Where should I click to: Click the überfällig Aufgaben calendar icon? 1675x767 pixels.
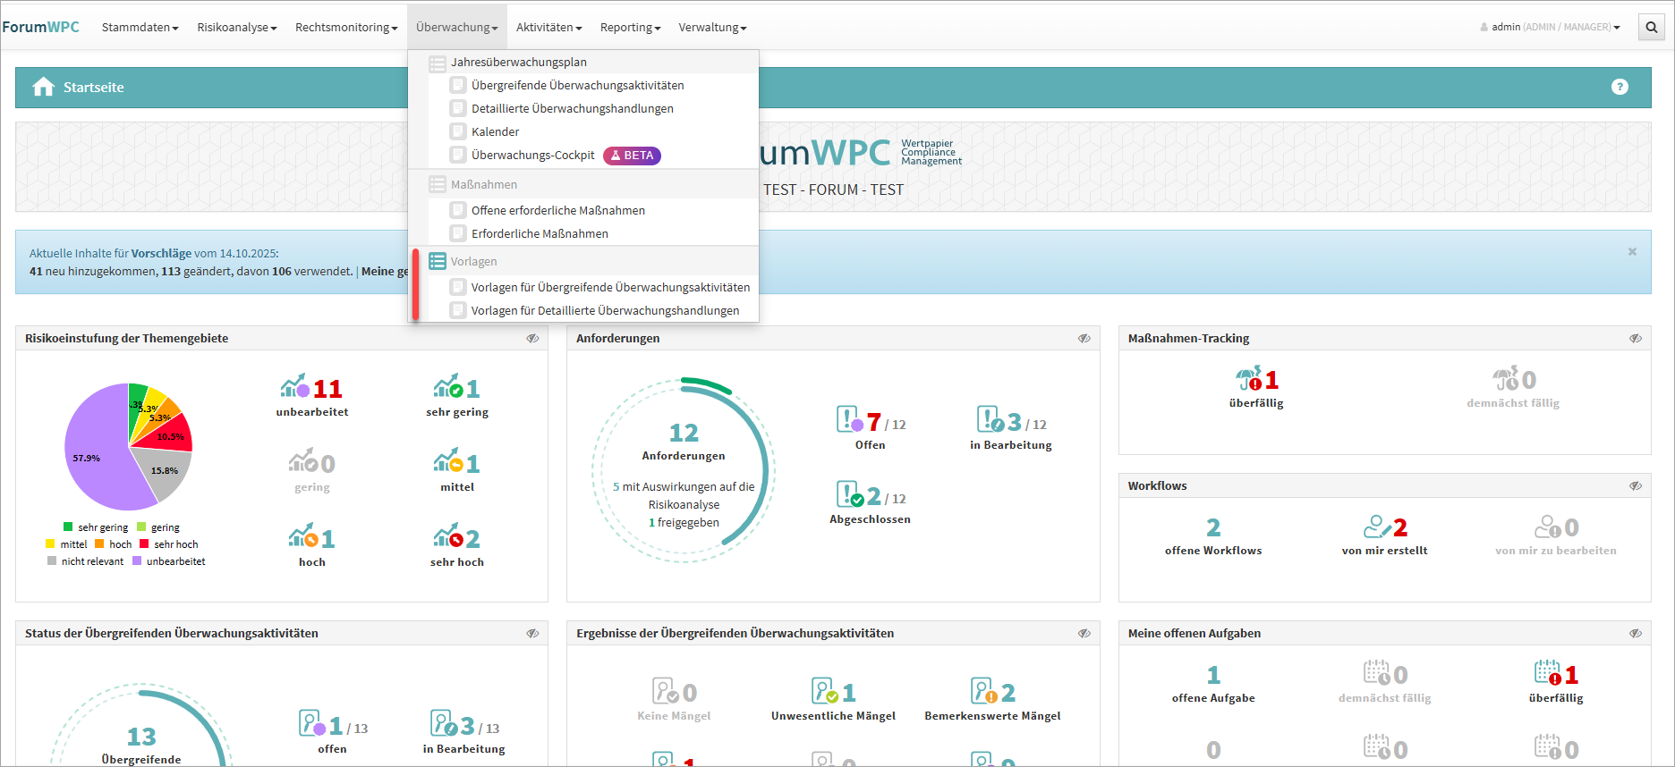point(1547,673)
